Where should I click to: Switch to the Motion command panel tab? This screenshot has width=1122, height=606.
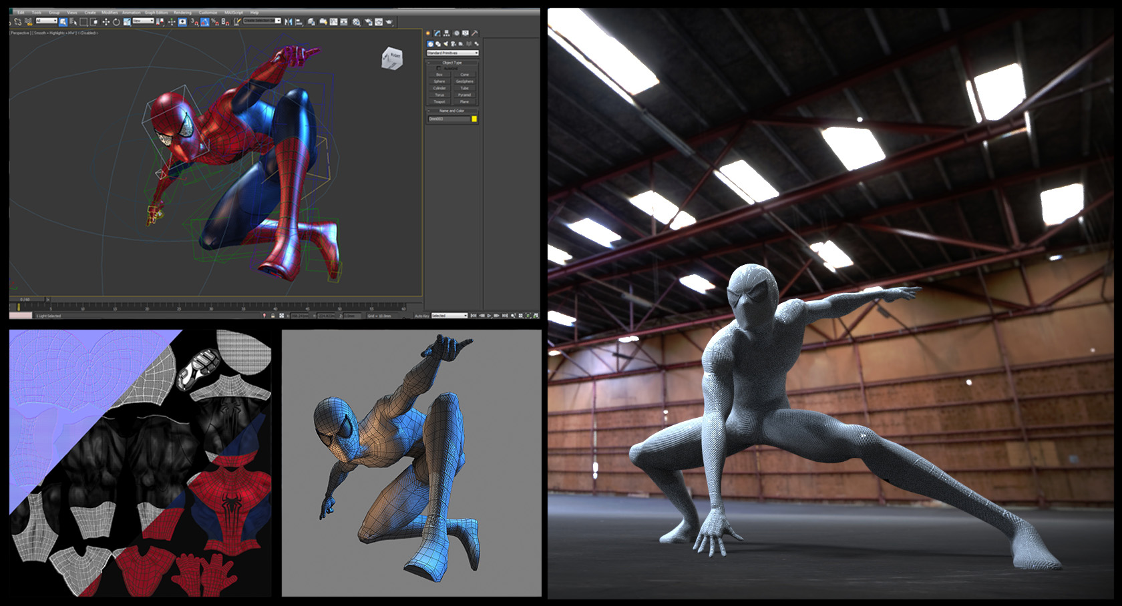456,33
